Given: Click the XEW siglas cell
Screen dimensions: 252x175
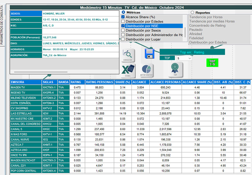Looking at the screenshot, I should pos(49,113).
